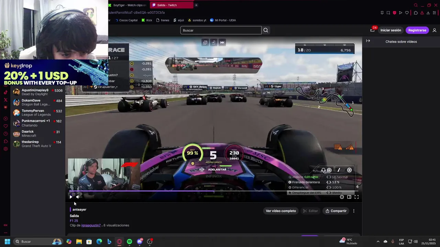Seek on the clip progress bar
The height and width of the screenshot is (247, 440).
pyautogui.click(x=213, y=191)
